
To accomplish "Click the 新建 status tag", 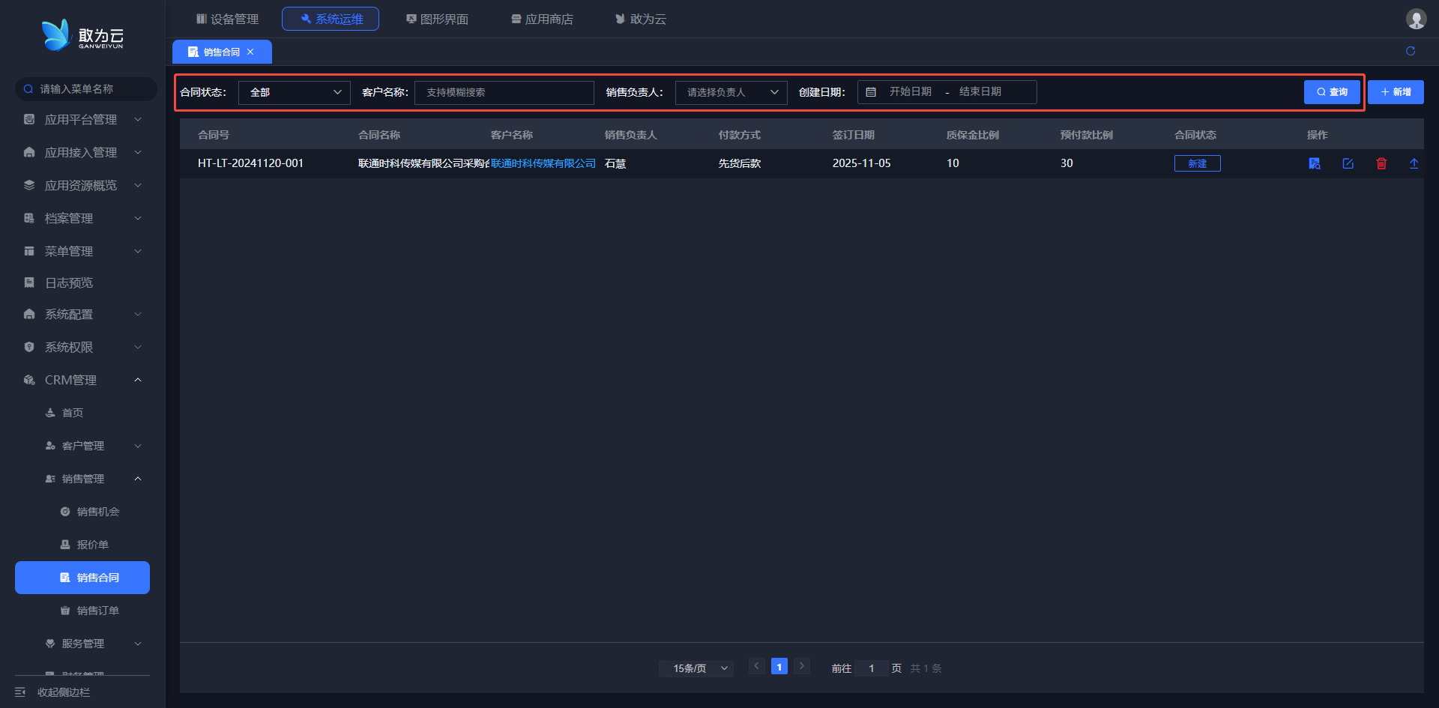I will click(1198, 163).
